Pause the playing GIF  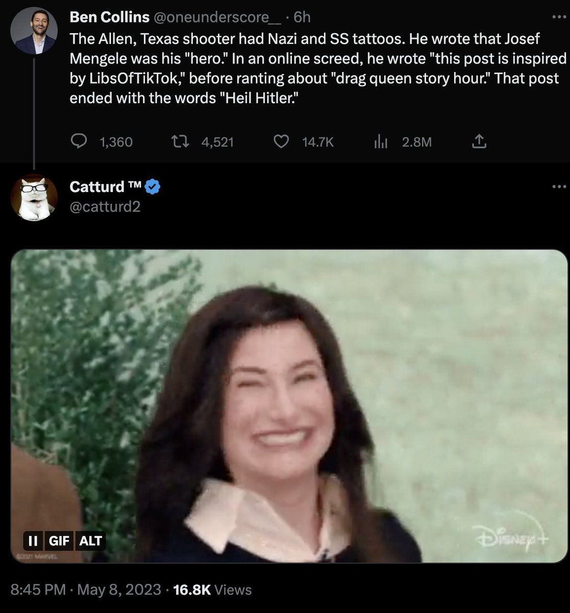tap(33, 540)
